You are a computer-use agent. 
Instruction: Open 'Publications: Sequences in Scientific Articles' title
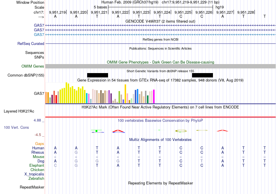coord(160,48)
